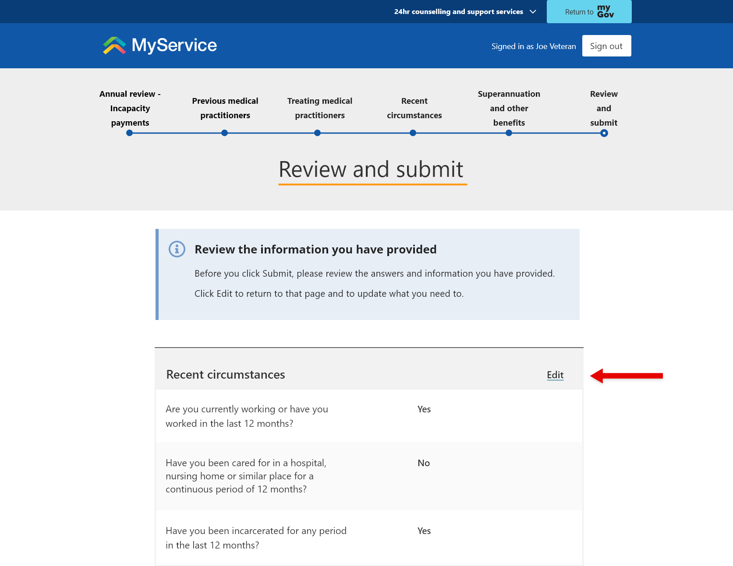Click 'Signed in as Joe Veteran'
The height and width of the screenshot is (566, 733).
[534, 46]
